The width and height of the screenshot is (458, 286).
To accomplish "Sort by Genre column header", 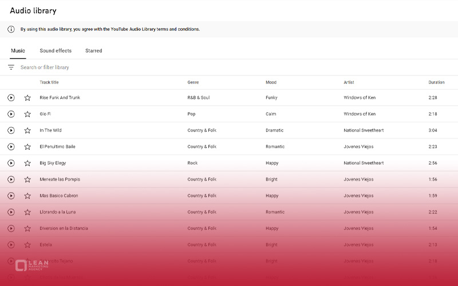I will pos(193,82).
